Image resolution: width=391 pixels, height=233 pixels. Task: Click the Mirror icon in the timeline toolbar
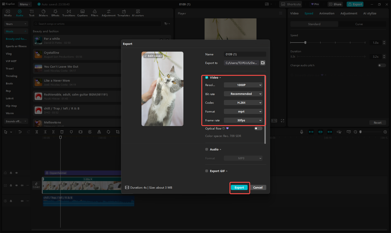(99, 132)
